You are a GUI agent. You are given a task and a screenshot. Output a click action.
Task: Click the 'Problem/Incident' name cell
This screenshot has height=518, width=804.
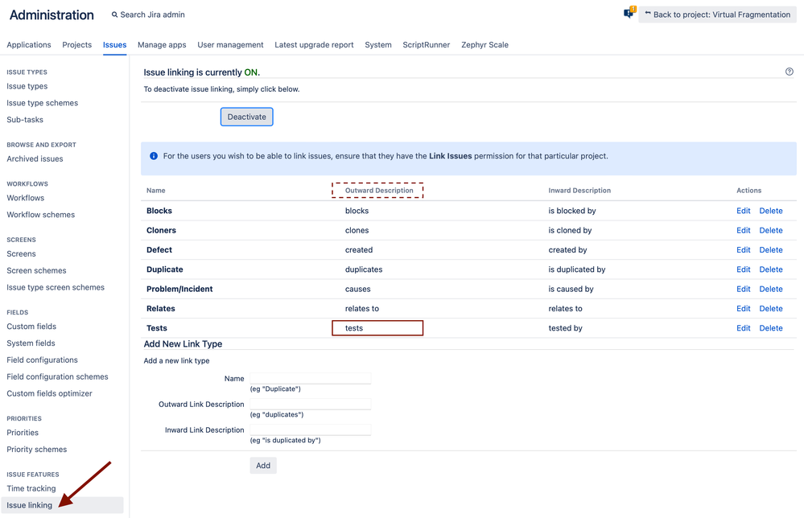179,289
